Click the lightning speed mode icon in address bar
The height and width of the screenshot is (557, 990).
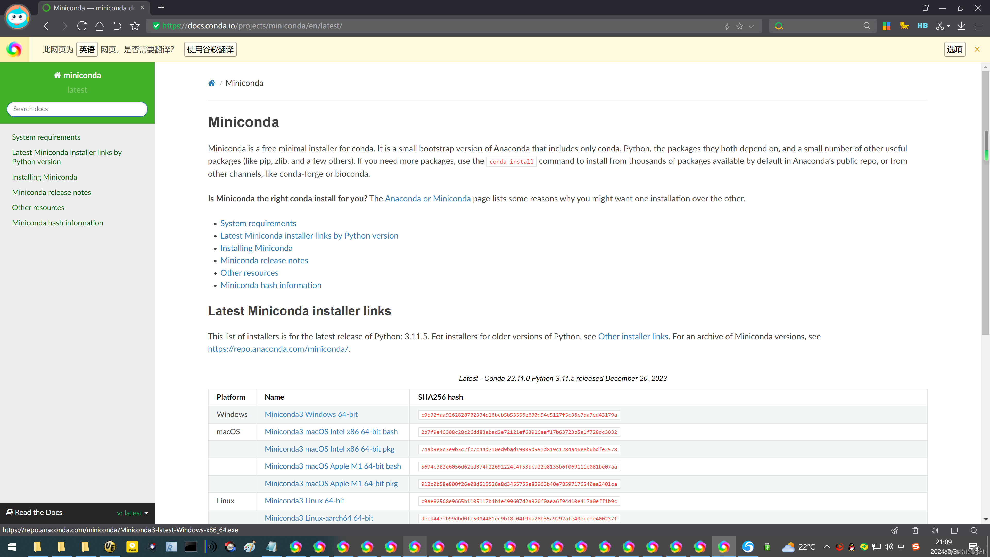[x=727, y=26]
